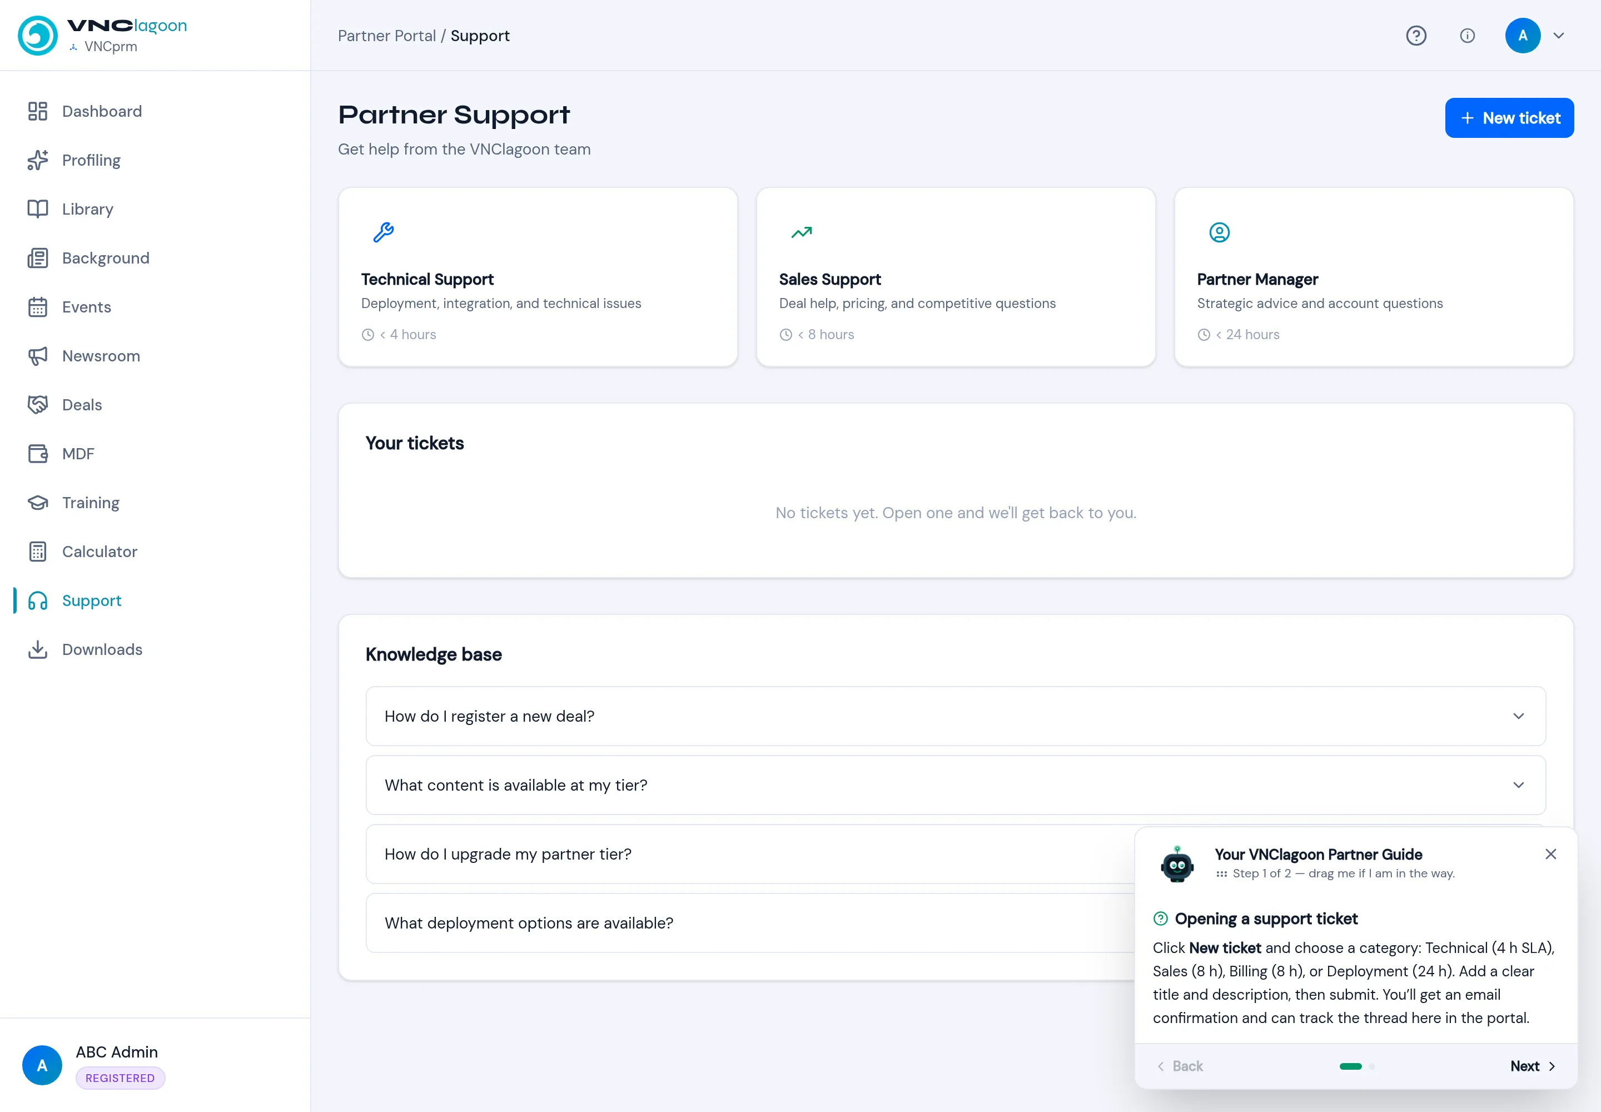Click the second step progress dot
Viewport: 1601px width, 1112px height.
pyautogui.click(x=1372, y=1066)
